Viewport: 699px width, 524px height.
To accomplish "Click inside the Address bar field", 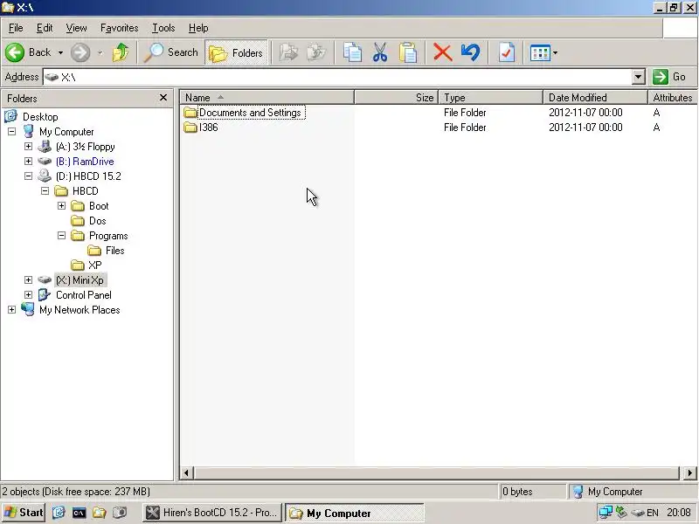I will [337, 77].
